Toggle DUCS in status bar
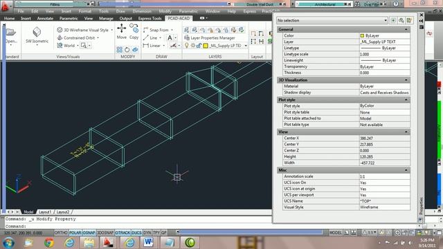The height and width of the screenshot is (249, 443). tap(136, 232)
